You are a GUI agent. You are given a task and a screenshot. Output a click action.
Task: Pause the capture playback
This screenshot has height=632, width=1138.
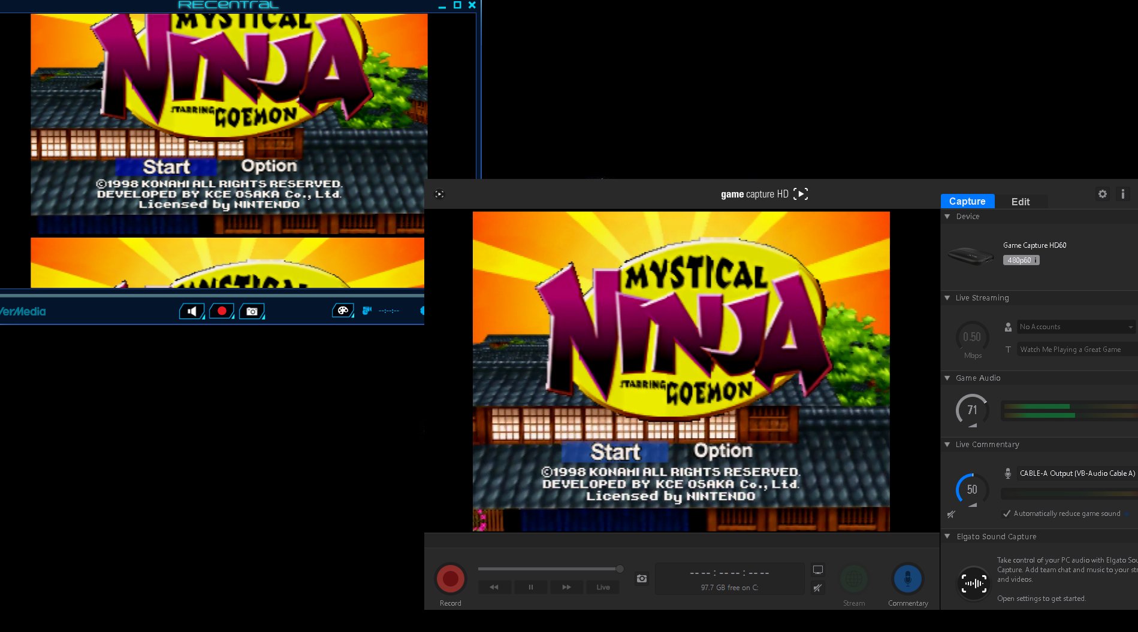(530, 587)
